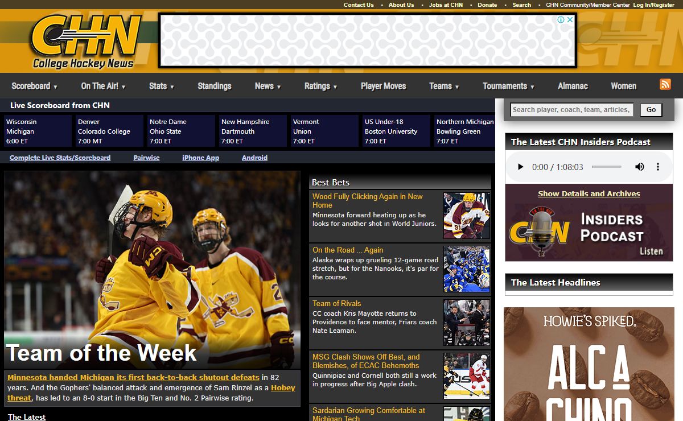Open Northern Michigan vs Bowling Green game
Screen dimensions: 683x421
pos(464,131)
